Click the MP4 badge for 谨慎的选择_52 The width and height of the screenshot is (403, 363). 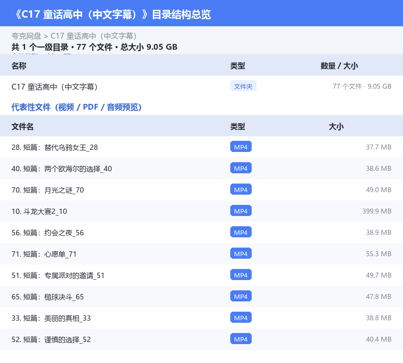[241, 339]
